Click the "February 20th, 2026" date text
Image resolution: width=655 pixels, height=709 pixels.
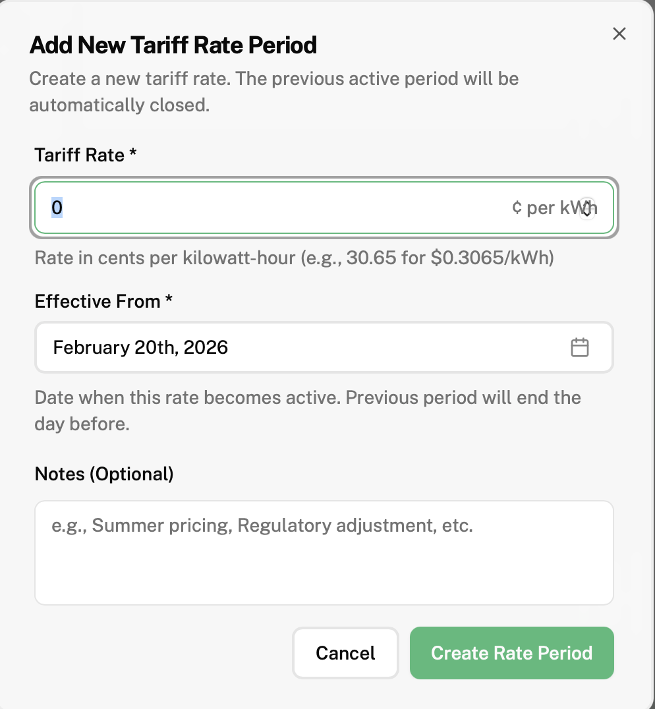tap(140, 347)
